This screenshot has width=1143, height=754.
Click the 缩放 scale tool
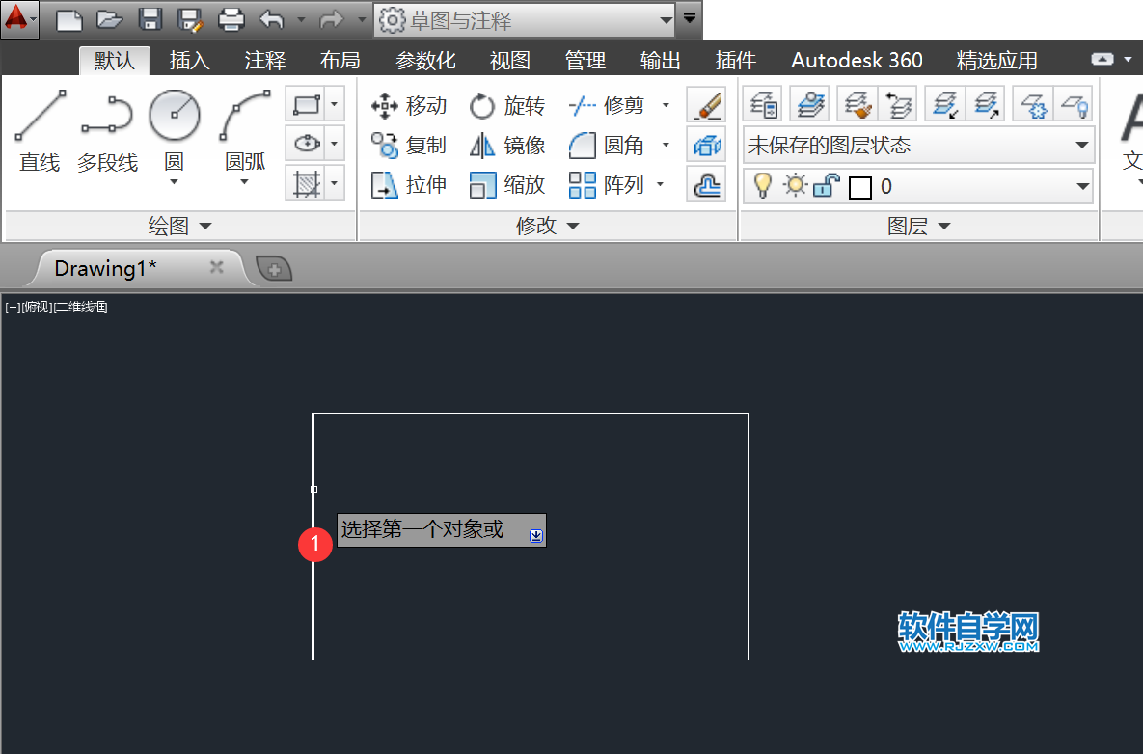506,185
